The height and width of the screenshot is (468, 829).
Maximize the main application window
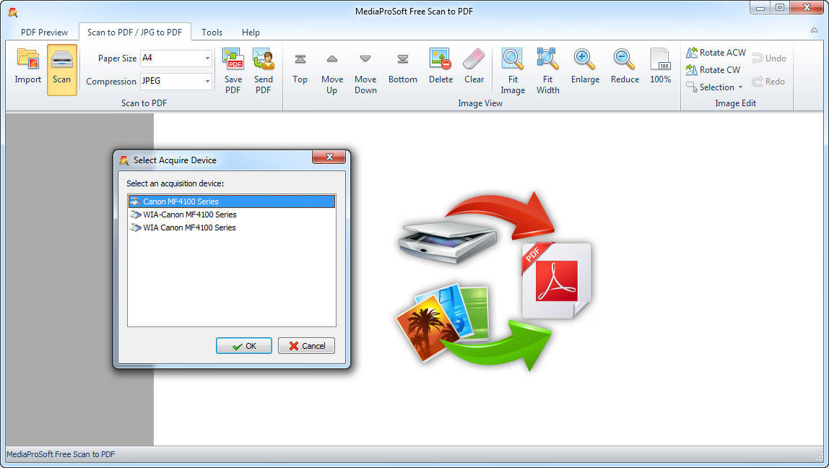click(780, 7)
